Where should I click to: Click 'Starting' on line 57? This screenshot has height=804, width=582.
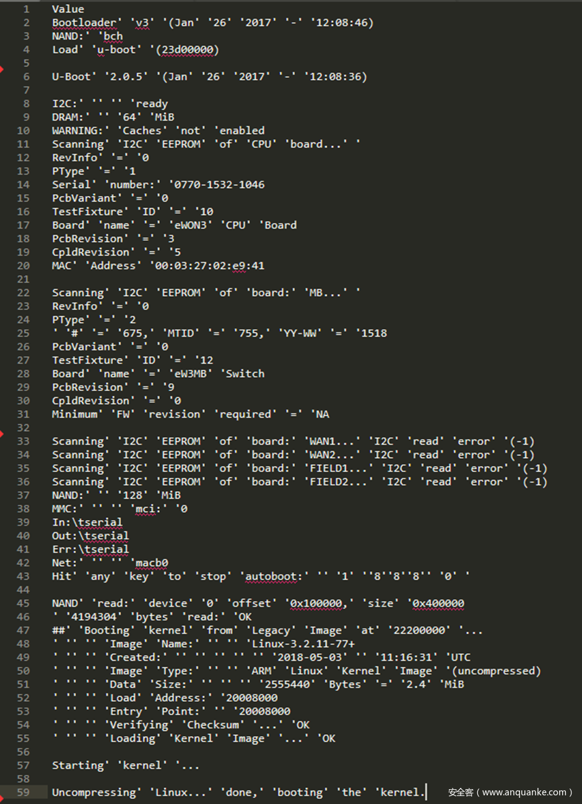(78, 766)
